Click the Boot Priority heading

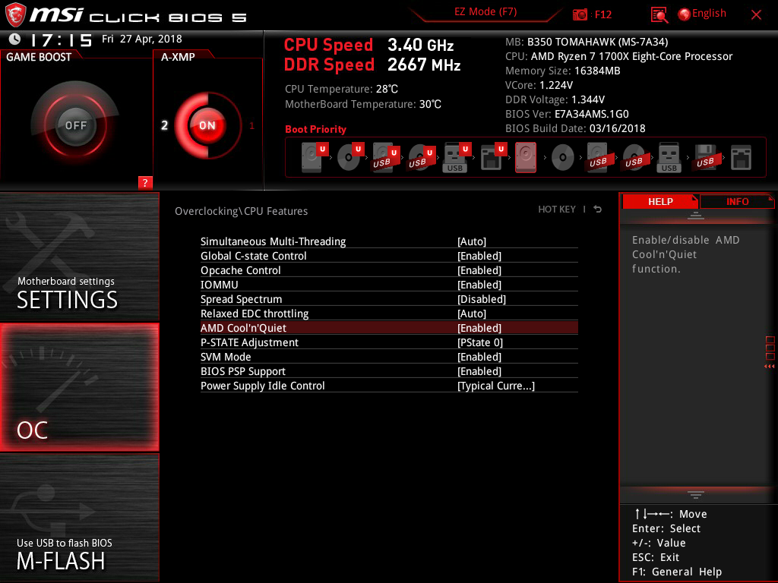point(315,129)
